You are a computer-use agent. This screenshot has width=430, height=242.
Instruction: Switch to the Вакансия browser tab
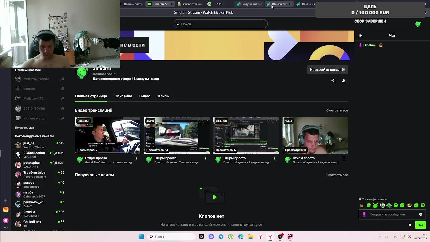point(305,4)
